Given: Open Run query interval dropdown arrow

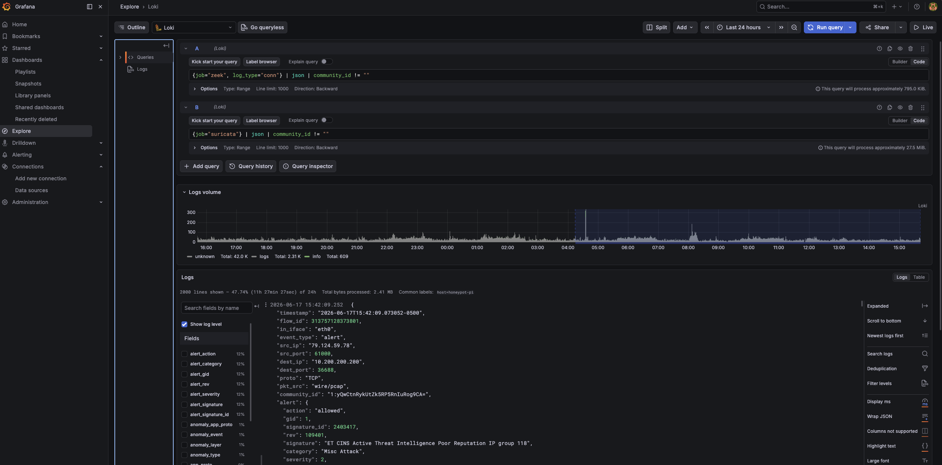Looking at the screenshot, I should [850, 27].
